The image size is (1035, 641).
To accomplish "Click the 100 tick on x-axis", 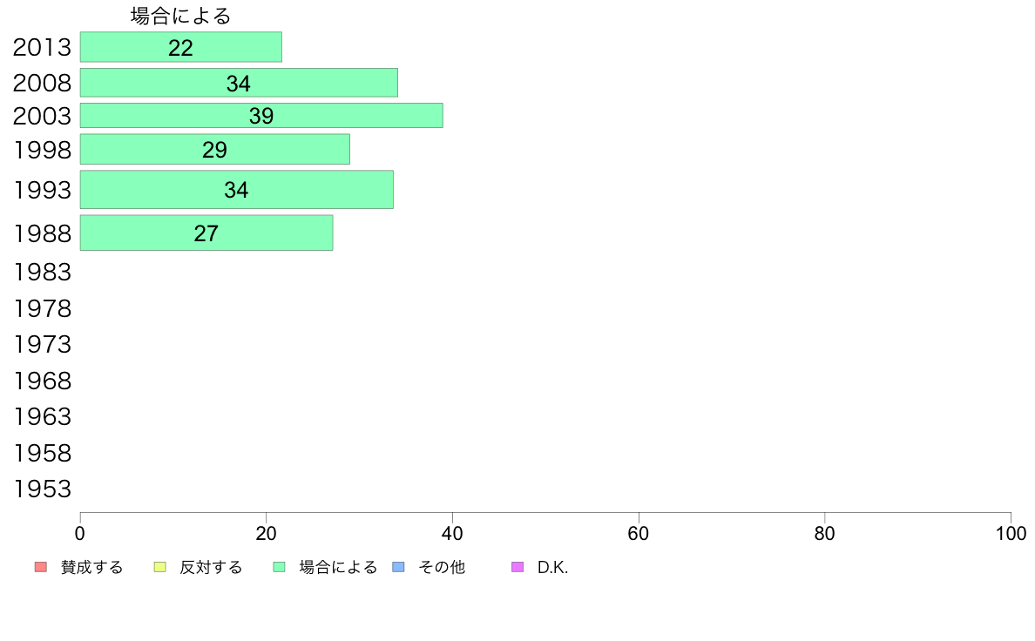I will pos(1011,533).
